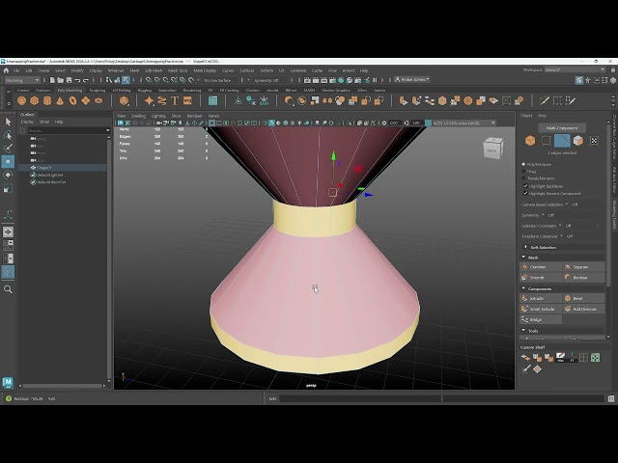Screen dimensions: 618x463
Task: Click the Bevel button
Action: (584, 298)
